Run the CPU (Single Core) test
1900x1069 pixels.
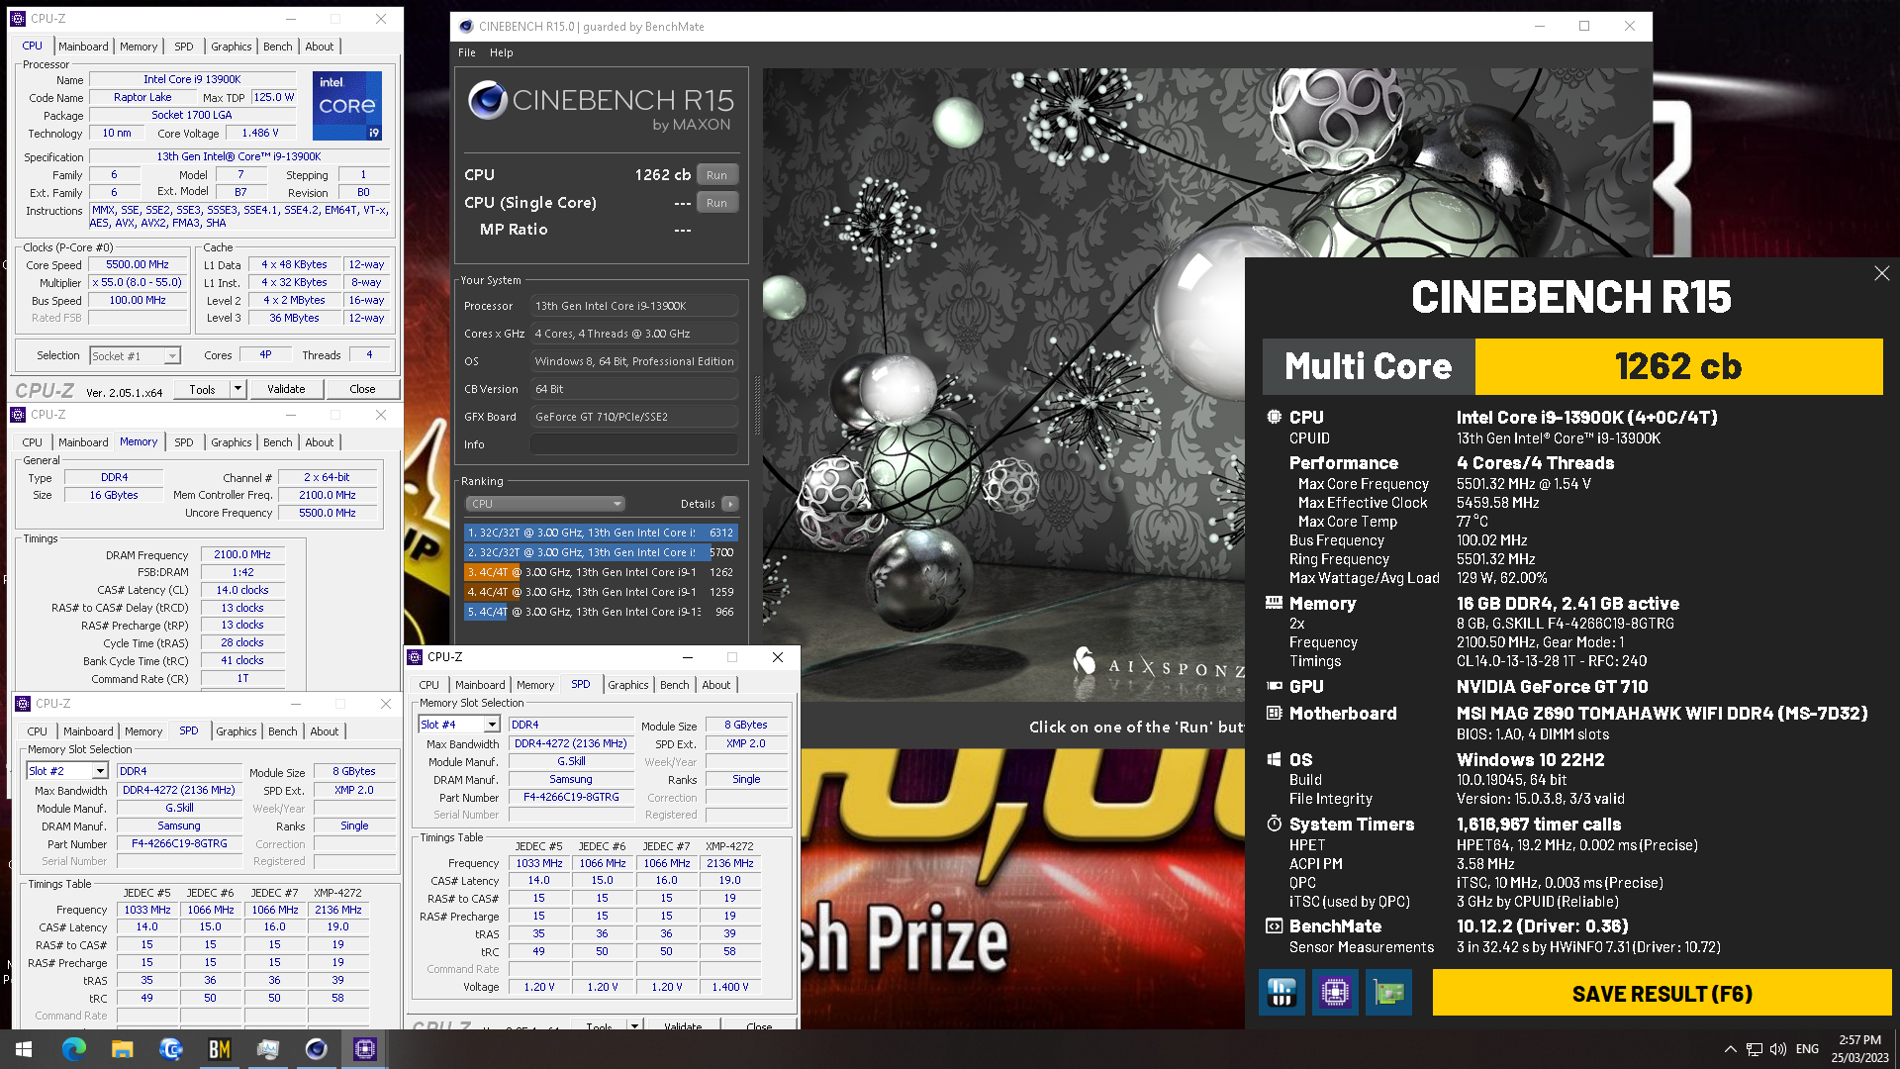717,203
